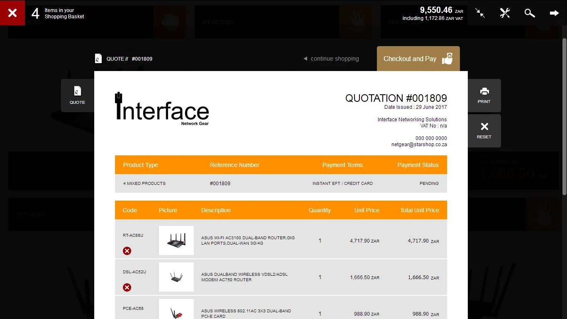Click the right arrow icon in top bar
The image size is (567, 319).
pyautogui.click(x=555, y=13)
